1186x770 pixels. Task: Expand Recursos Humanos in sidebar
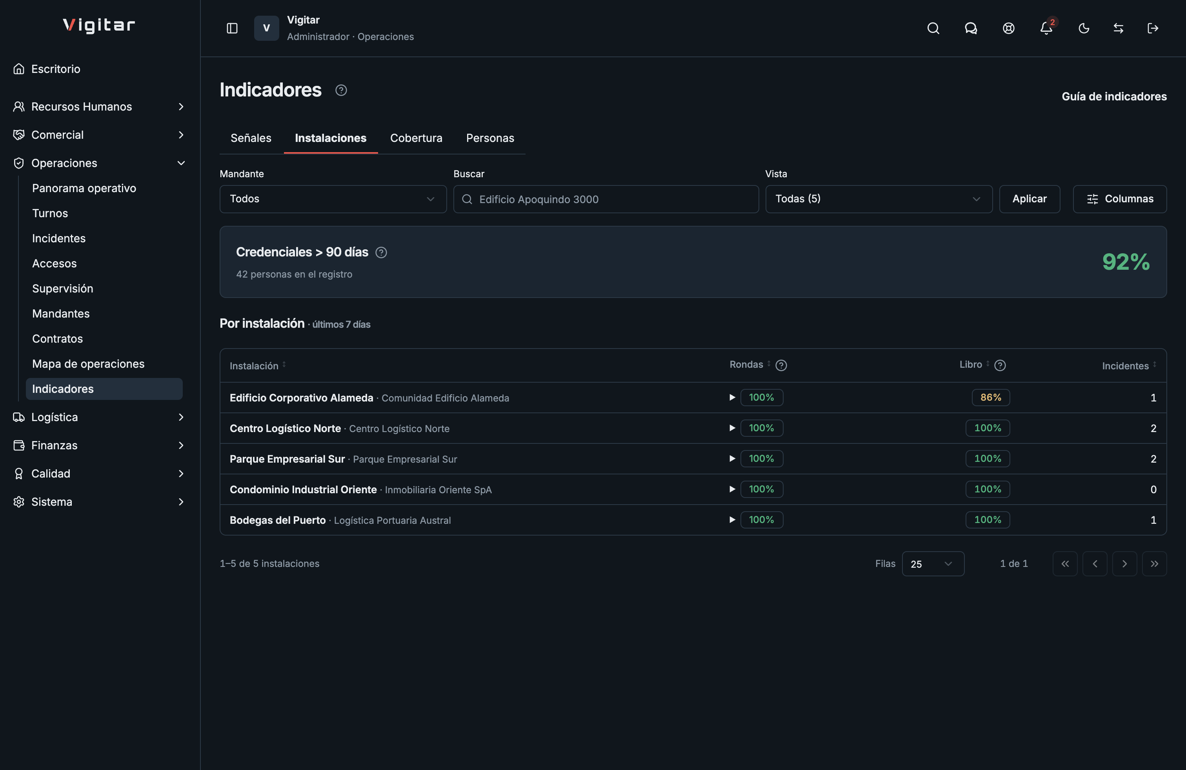99,107
